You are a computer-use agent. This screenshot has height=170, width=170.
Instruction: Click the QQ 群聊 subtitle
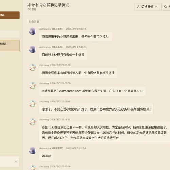(x=32, y=10)
